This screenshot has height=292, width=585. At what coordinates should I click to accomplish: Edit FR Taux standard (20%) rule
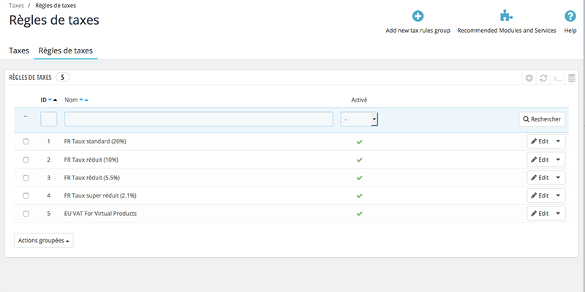(540, 141)
